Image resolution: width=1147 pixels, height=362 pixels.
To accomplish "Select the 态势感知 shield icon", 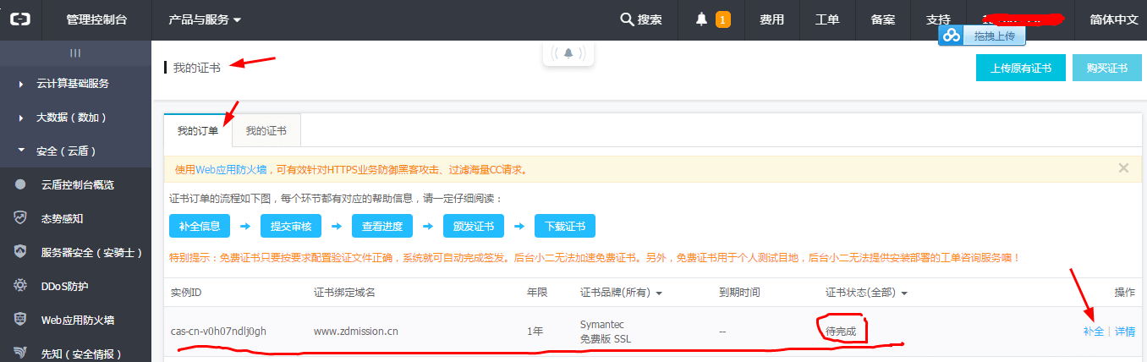I will [21, 218].
